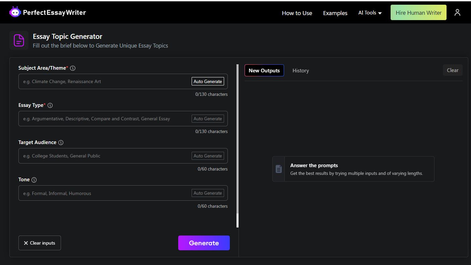Select the New Outputs tab
Screen dimensions: 471x265
point(264,71)
